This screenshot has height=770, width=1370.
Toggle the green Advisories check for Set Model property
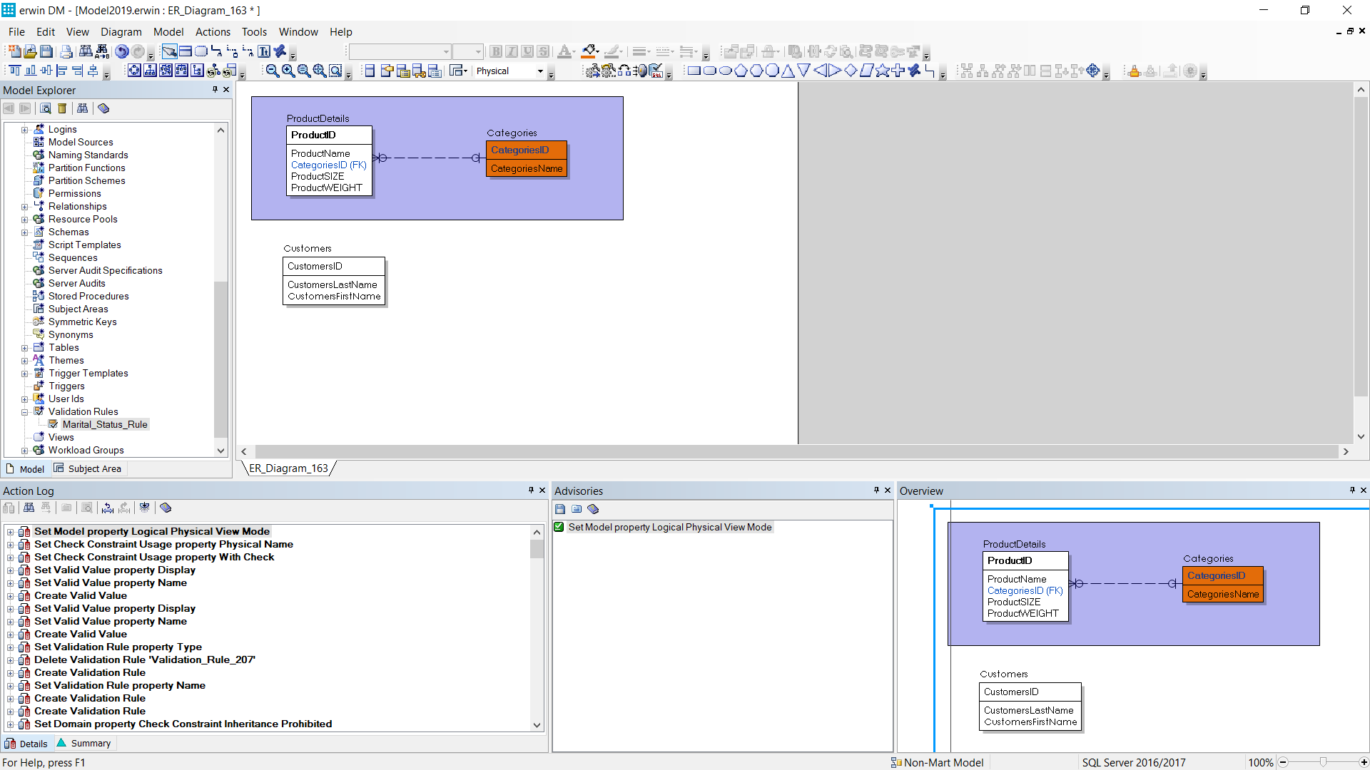pos(559,528)
